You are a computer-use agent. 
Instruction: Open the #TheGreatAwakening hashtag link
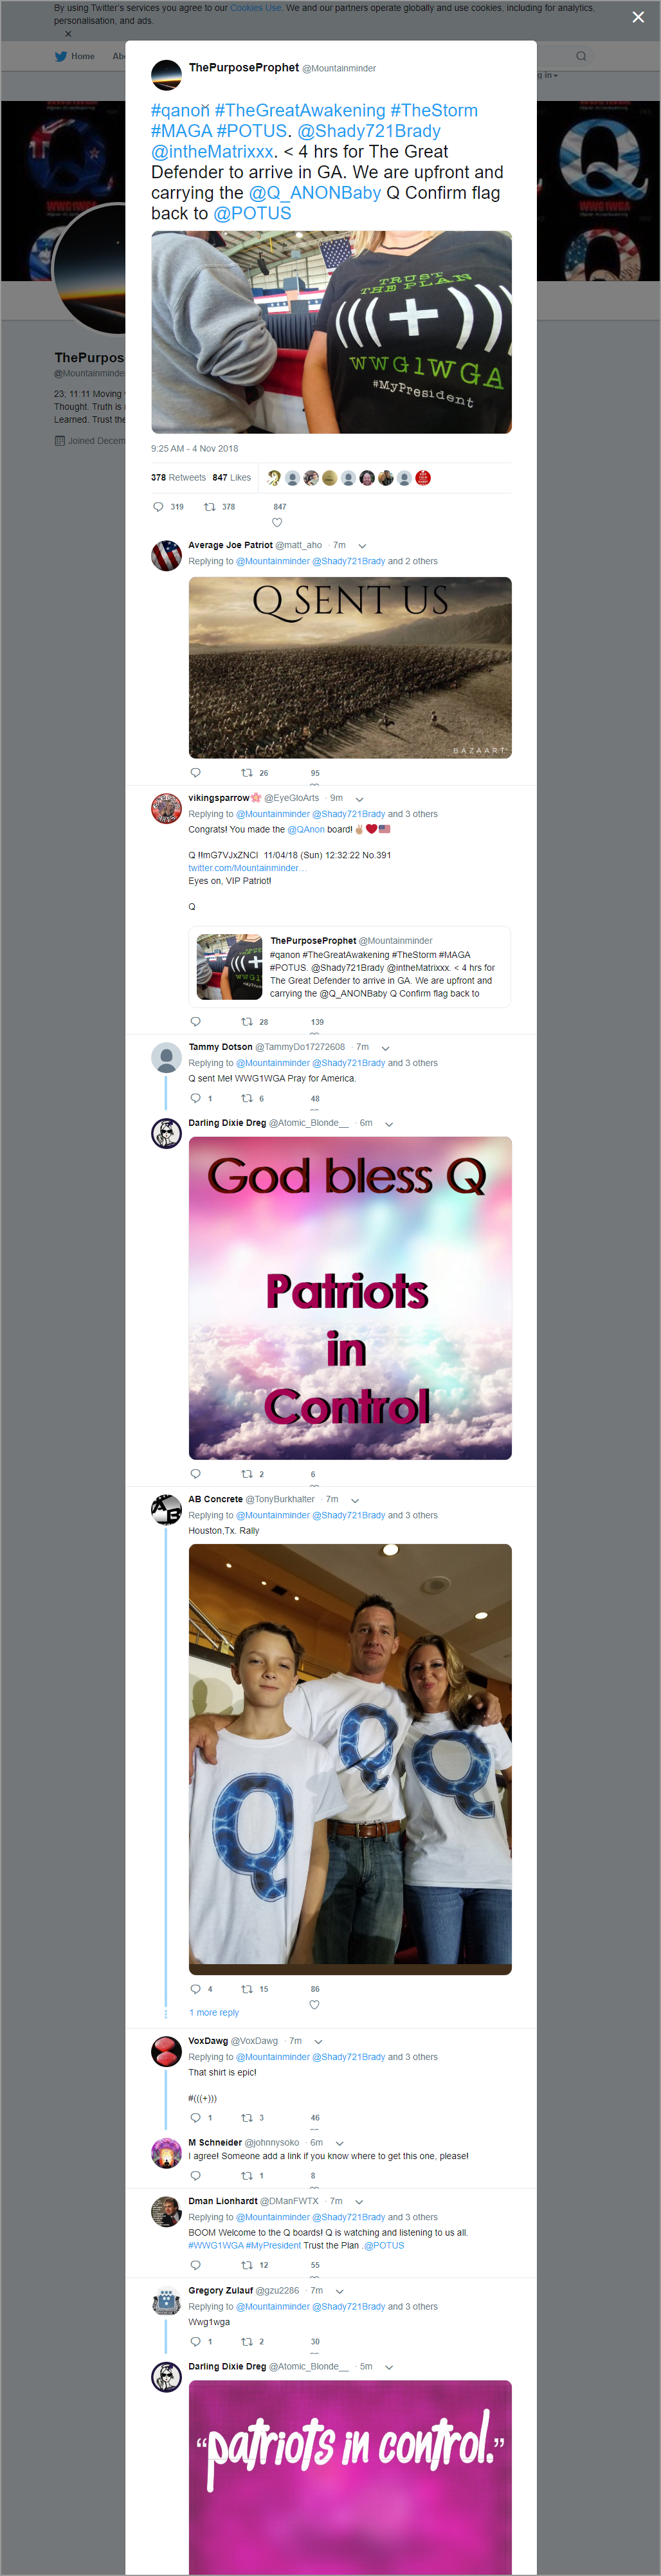[300, 110]
